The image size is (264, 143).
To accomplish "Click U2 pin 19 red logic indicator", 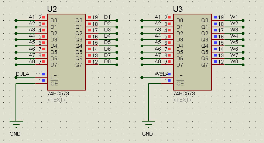I will point(90,17).
